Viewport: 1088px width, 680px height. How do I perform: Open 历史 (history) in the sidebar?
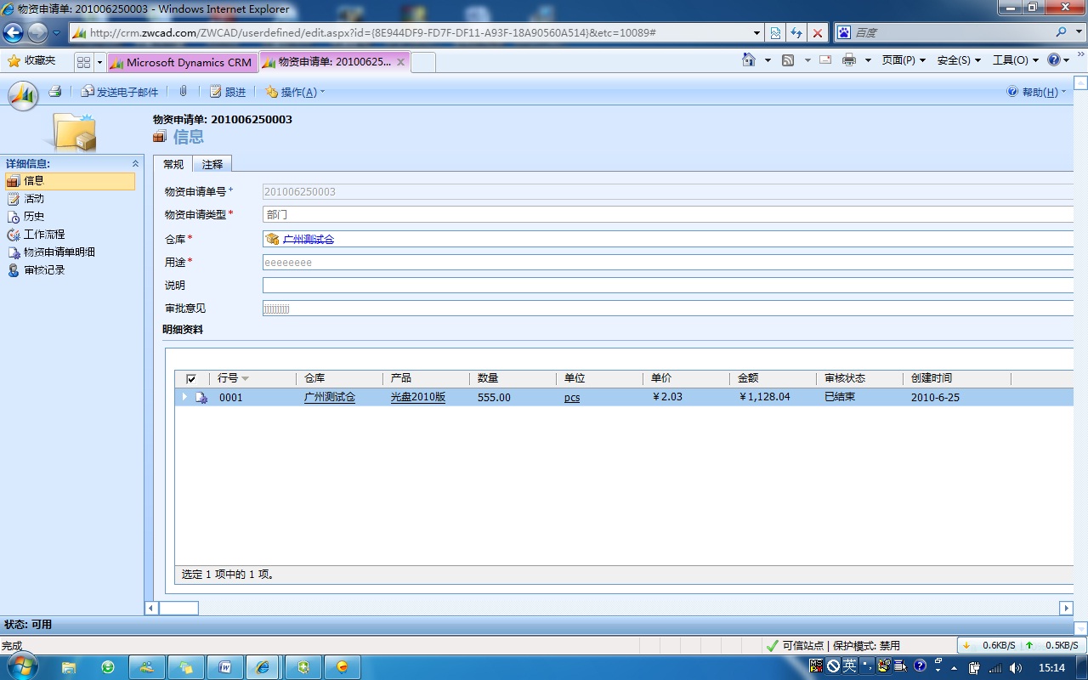tap(33, 217)
